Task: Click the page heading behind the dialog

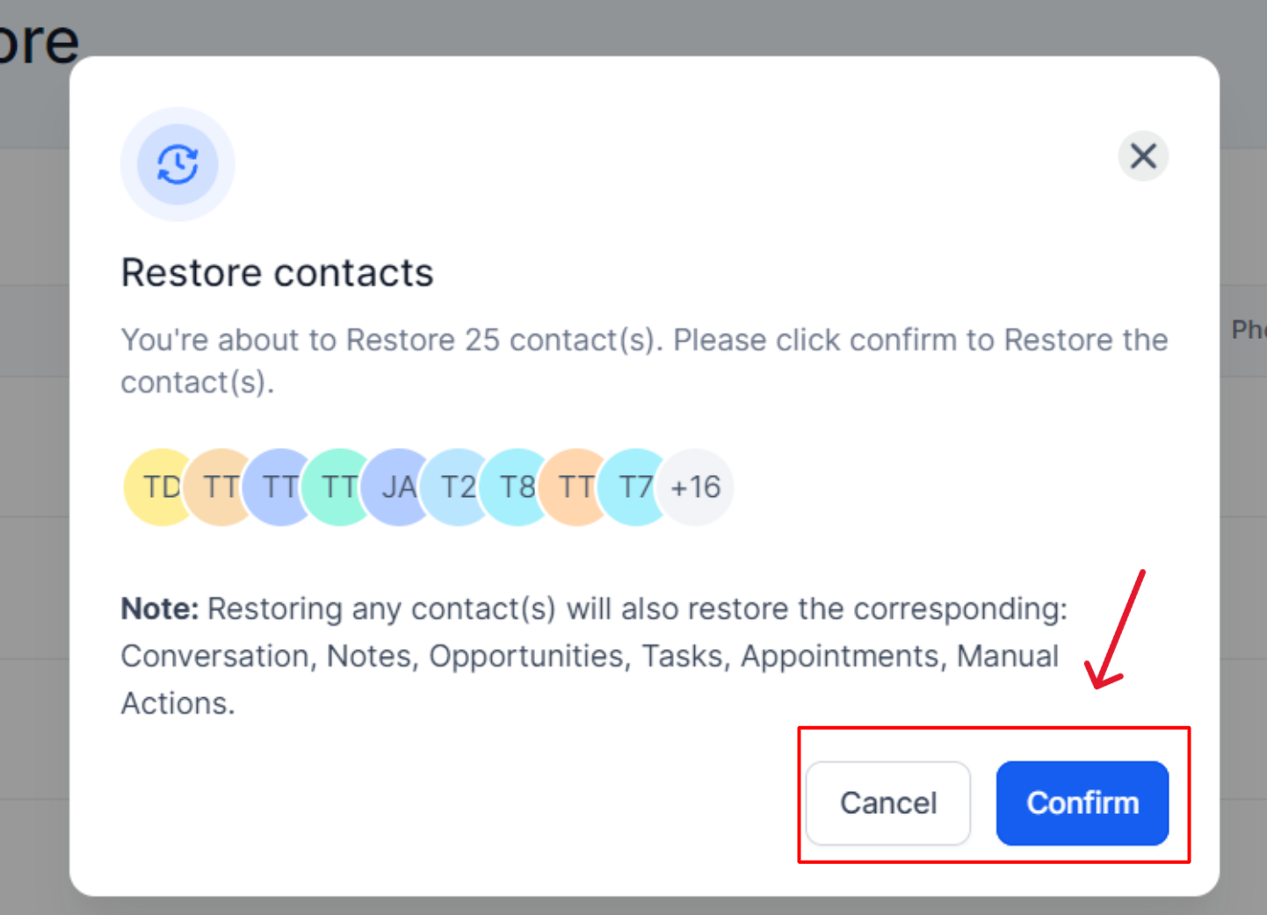Action: tap(39, 40)
